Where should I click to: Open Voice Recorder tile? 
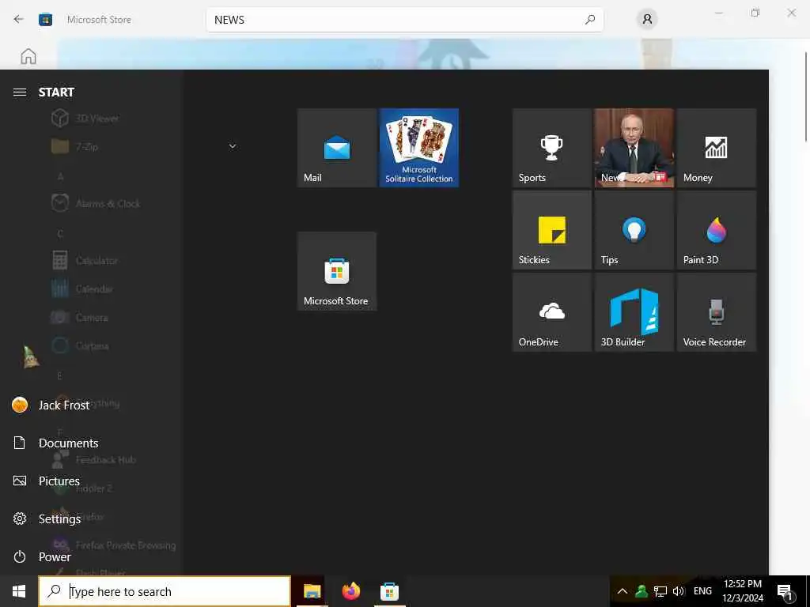coord(717,312)
